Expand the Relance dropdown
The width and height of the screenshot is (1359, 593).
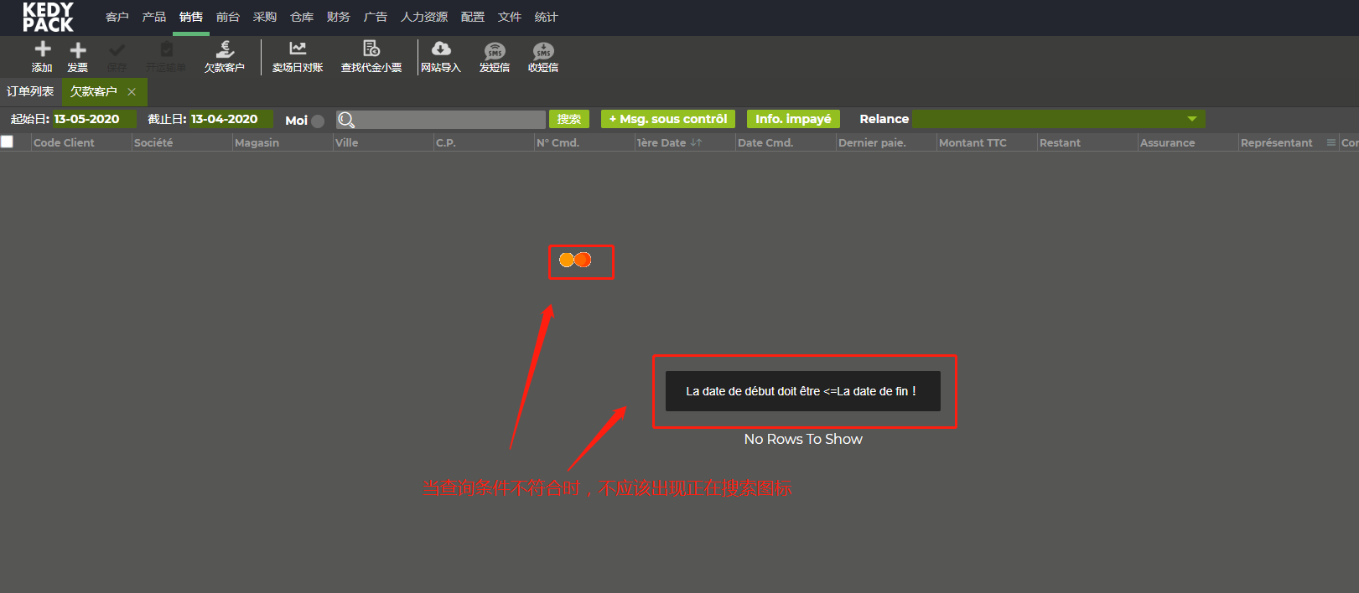pos(1191,119)
